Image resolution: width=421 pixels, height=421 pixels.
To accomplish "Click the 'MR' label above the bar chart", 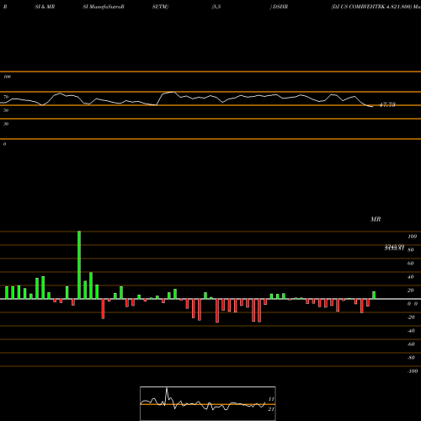I will (x=376, y=219).
